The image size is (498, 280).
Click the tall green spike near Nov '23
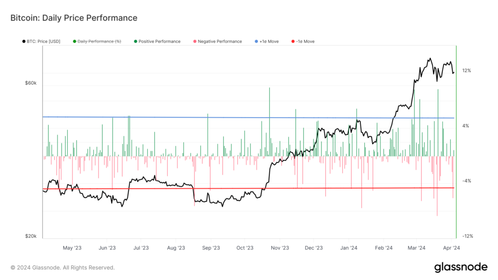click(270, 122)
